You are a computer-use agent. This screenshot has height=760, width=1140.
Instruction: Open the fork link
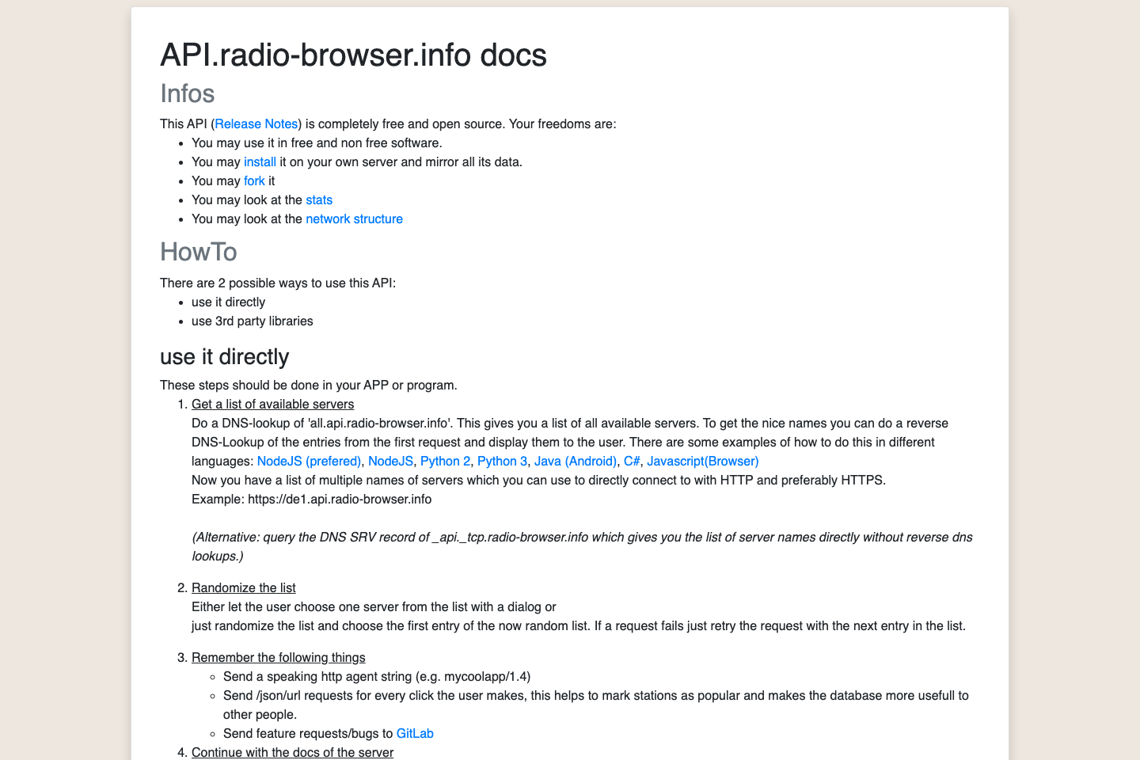[x=254, y=180]
